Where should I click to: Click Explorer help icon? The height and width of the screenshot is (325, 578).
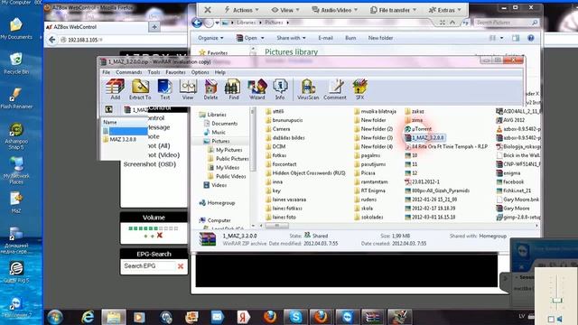(531, 38)
